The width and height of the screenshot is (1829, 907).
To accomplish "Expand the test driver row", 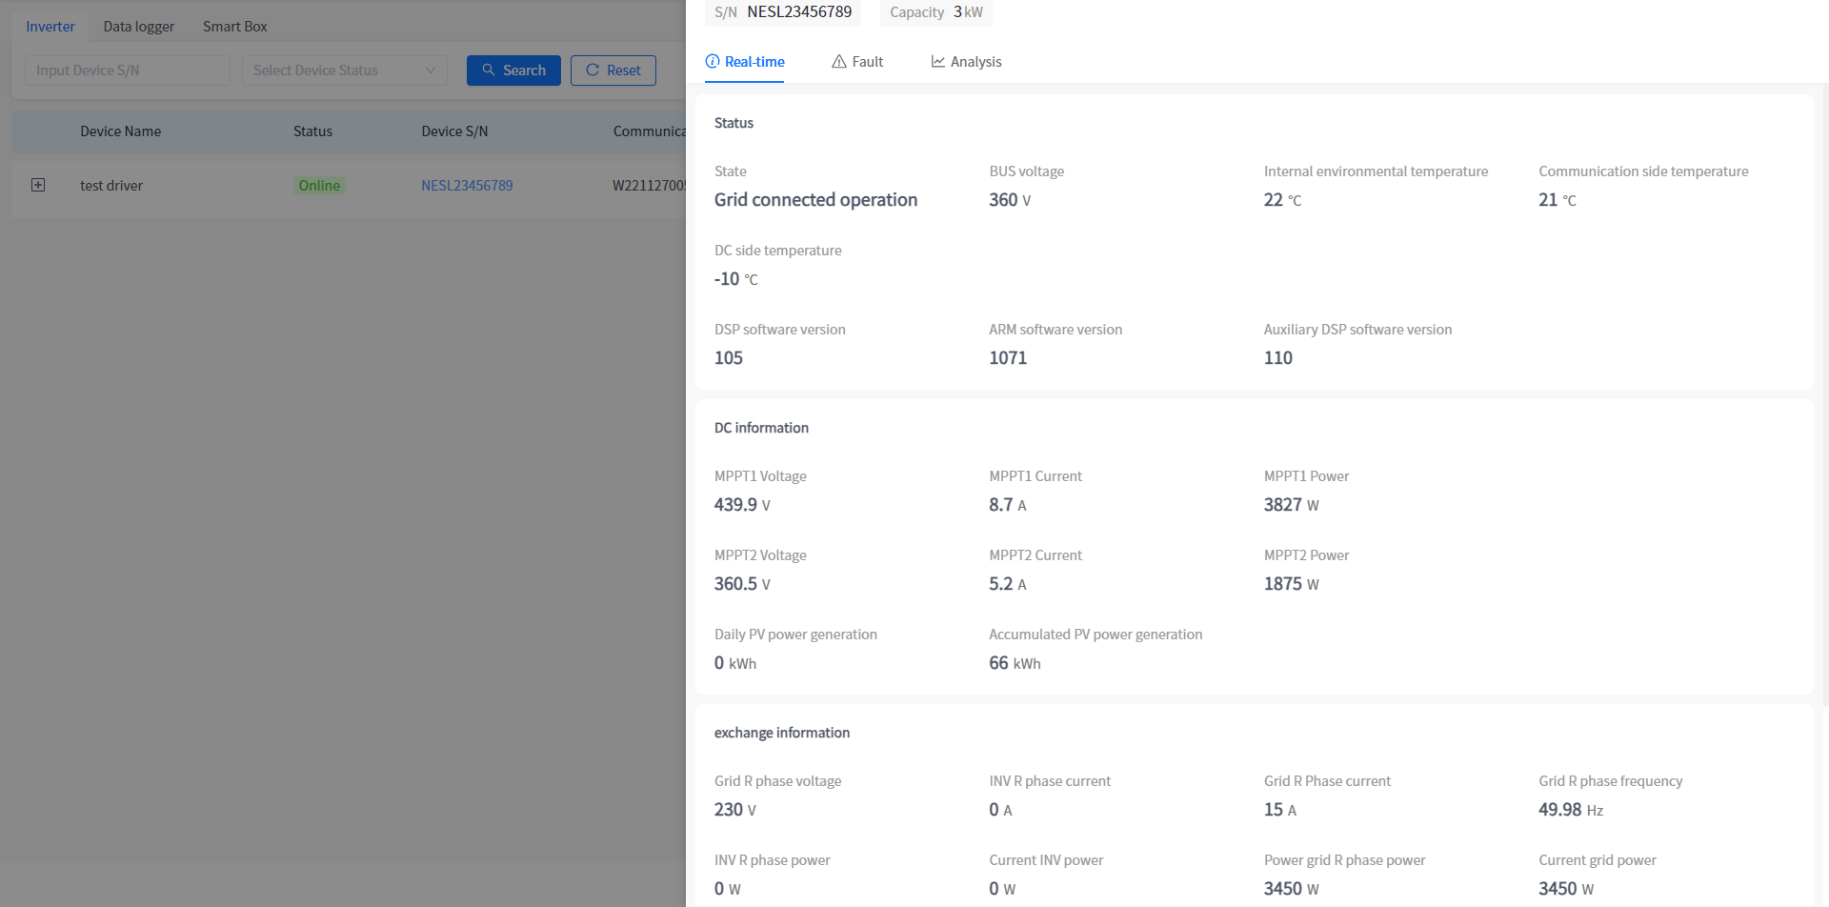I will 38,185.
